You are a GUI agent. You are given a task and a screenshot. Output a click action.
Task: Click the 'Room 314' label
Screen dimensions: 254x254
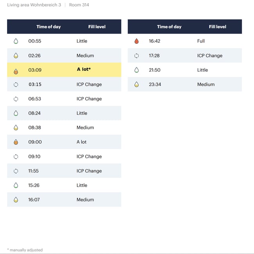(79, 5)
